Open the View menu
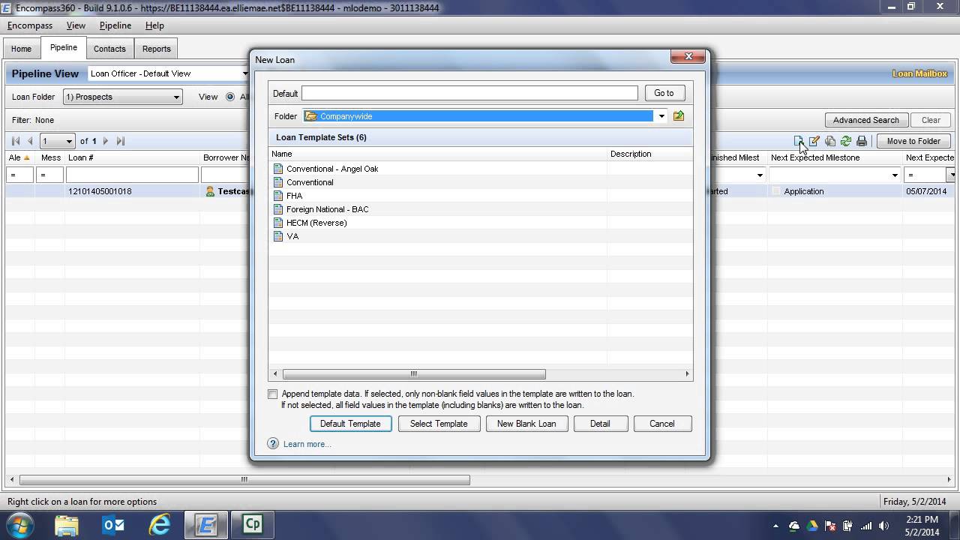 pos(76,25)
